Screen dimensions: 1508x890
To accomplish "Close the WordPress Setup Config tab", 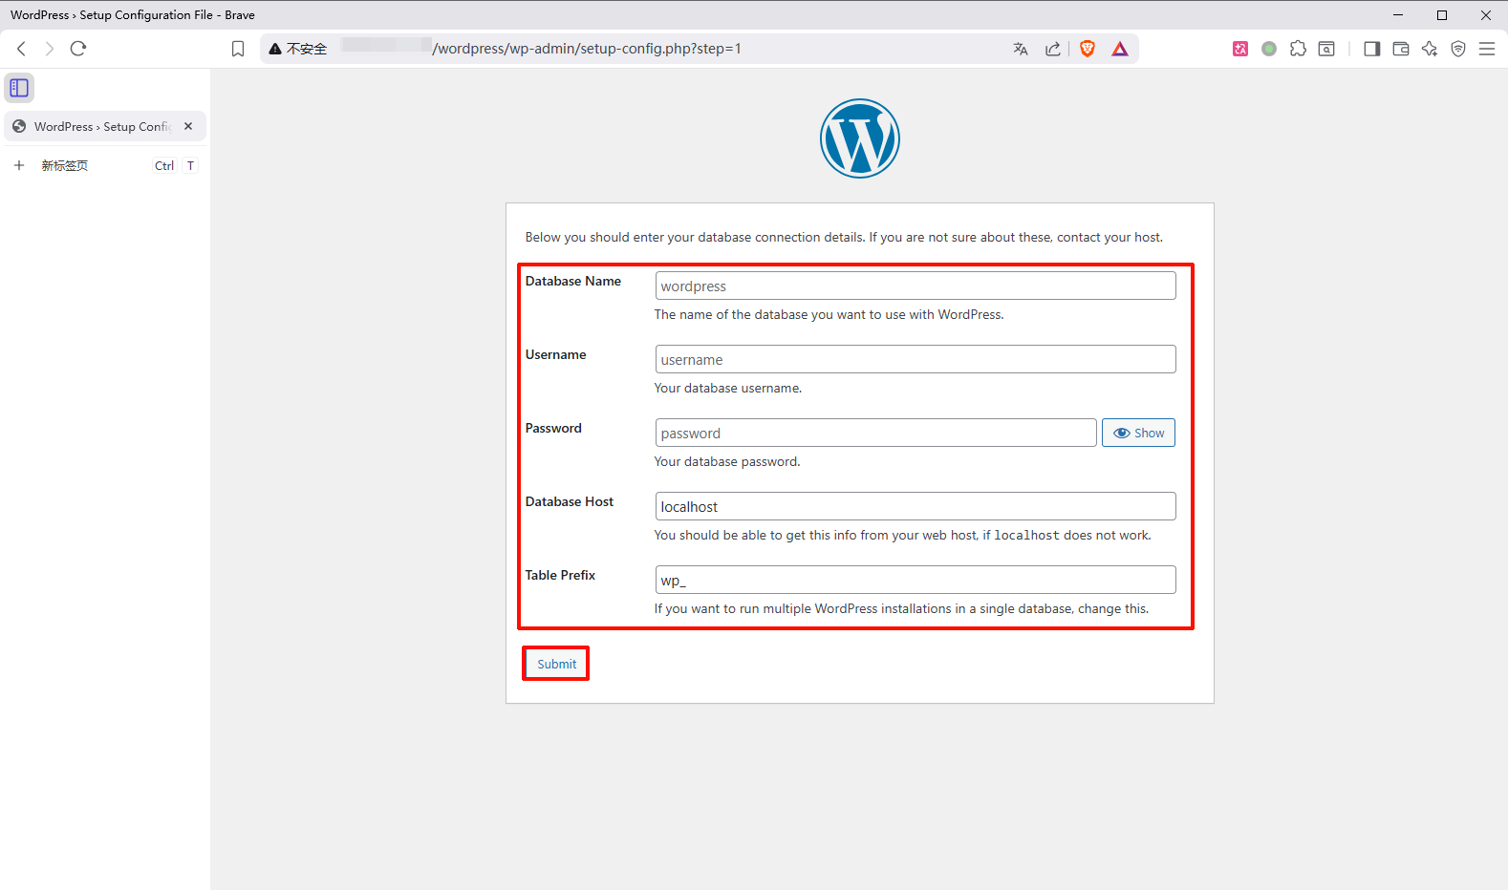I will point(188,126).
